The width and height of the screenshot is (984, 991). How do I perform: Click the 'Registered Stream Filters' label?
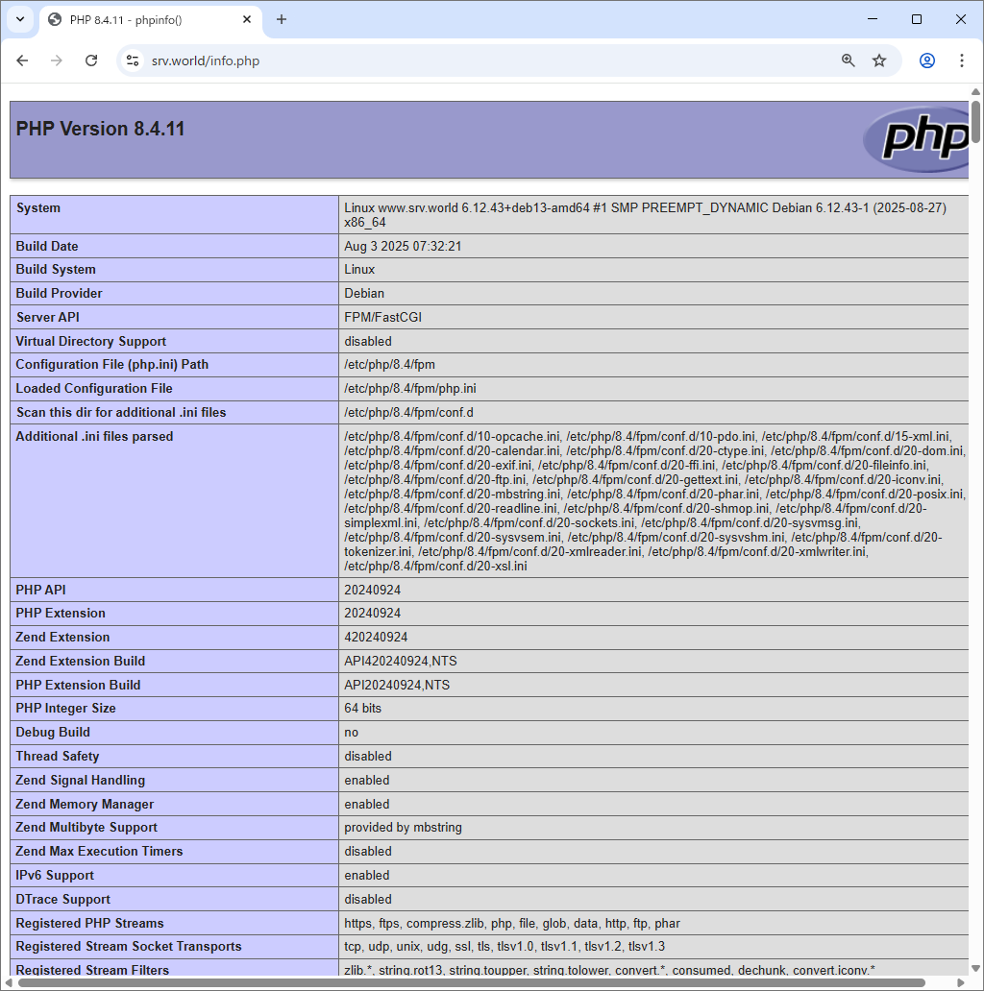[92, 970]
